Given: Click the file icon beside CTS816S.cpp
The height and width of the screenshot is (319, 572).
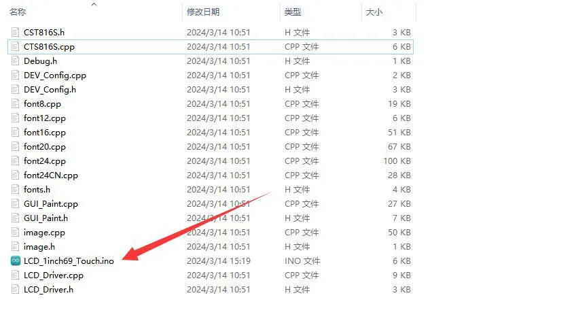Looking at the screenshot, I should click(15, 46).
